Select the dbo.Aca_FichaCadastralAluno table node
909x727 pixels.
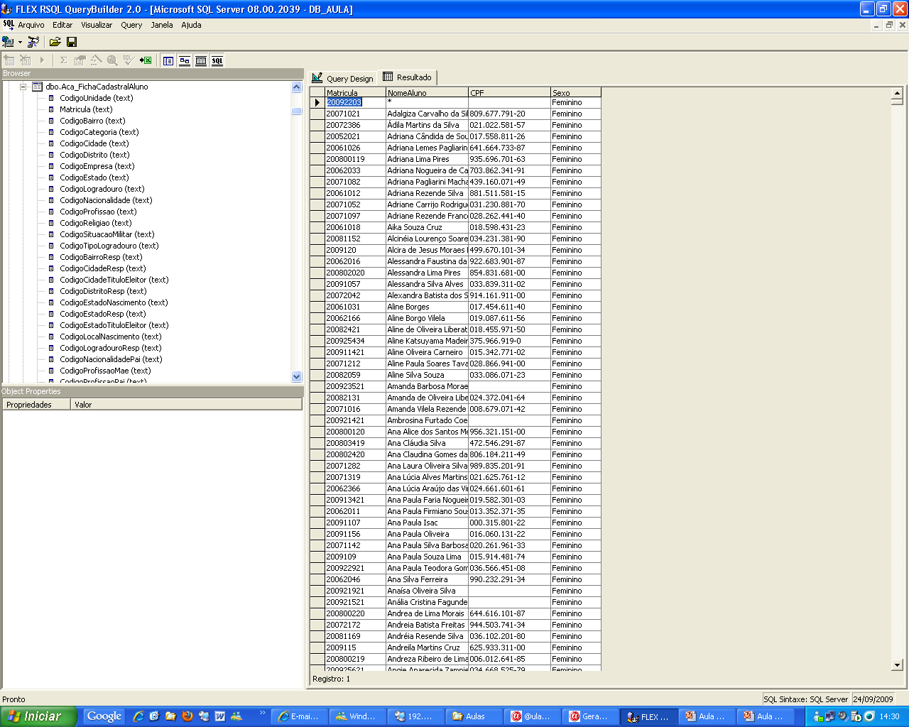pos(97,87)
